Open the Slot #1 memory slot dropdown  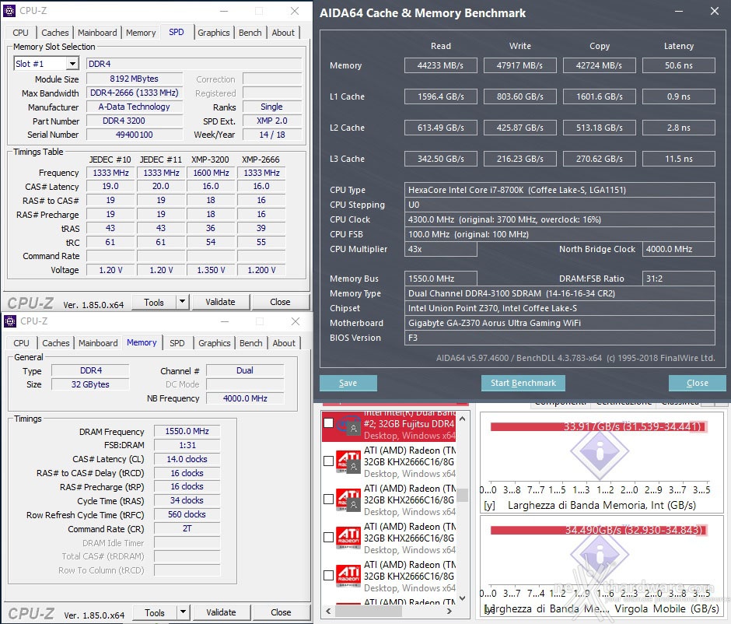click(72, 64)
